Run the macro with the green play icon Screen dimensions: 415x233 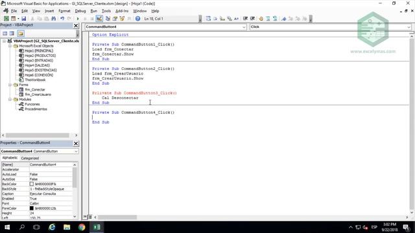(x=78, y=19)
